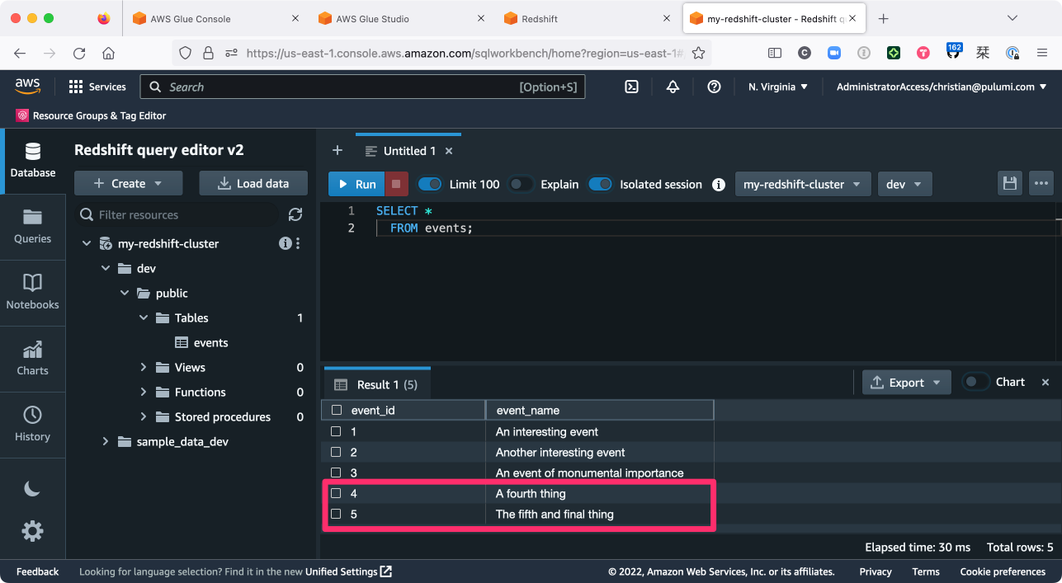Open the Notebooks sidebar panel
Viewport: 1062px width, 583px height.
click(x=33, y=293)
